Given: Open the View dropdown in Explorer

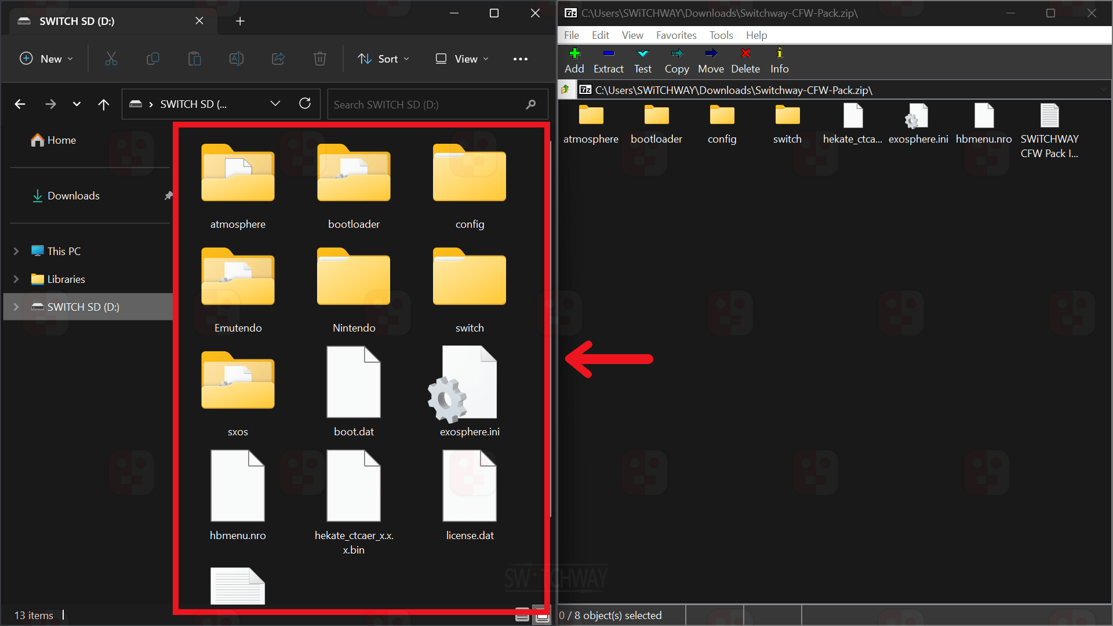Looking at the screenshot, I should pyautogui.click(x=462, y=59).
